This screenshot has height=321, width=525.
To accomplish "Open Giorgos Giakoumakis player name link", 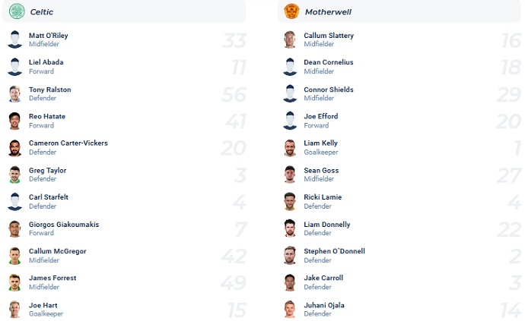I will tap(64, 225).
